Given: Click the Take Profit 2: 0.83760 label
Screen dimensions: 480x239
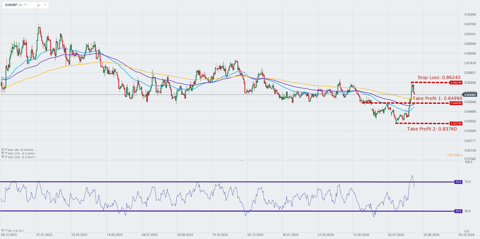Looking at the screenshot, I should pyautogui.click(x=432, y=129).
